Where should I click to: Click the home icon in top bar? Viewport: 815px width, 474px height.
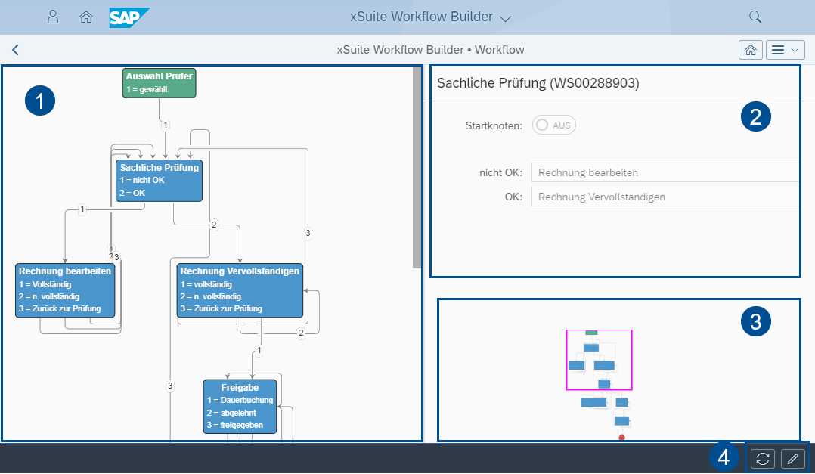coord(85,16)
